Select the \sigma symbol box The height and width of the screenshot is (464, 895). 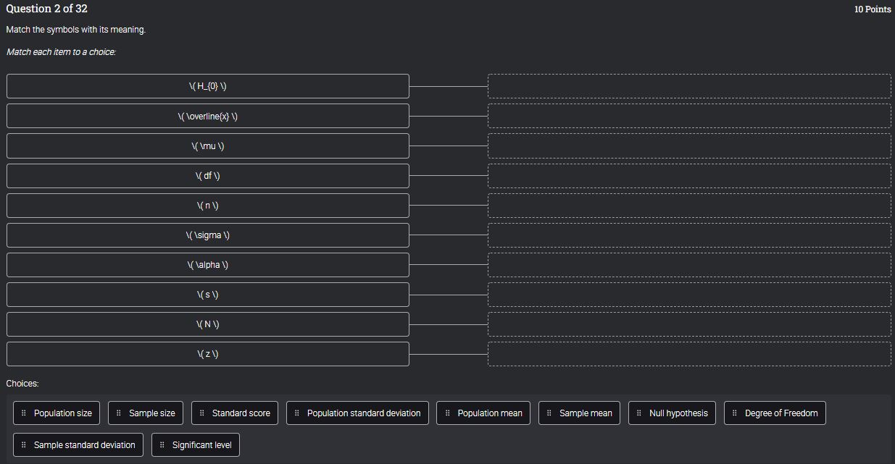coord(207,235)
